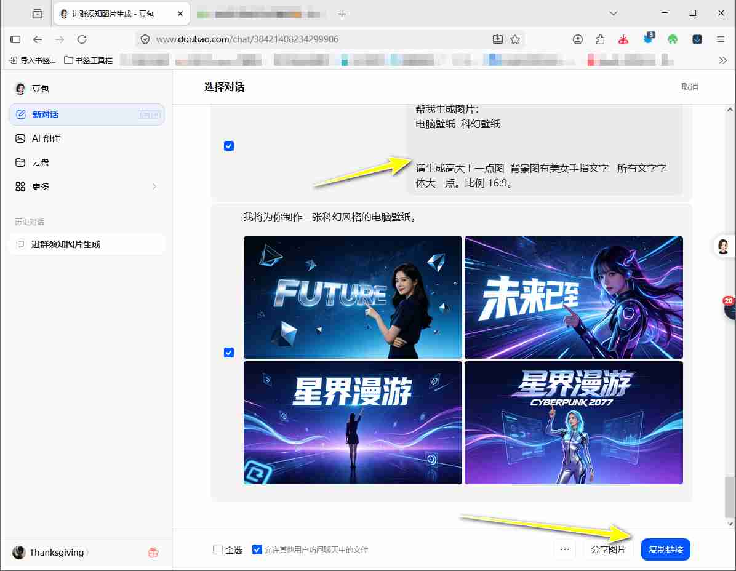Reload the page with the refresh icon

[82, 39]
